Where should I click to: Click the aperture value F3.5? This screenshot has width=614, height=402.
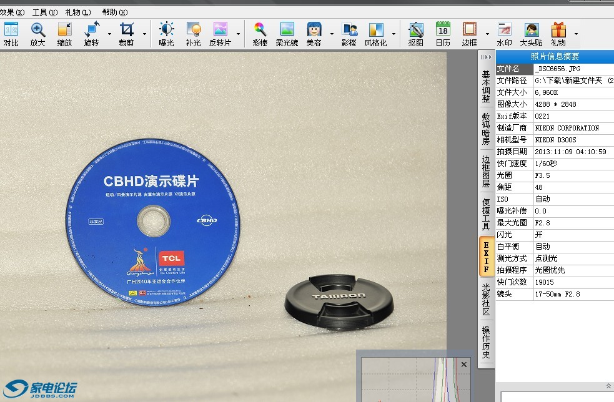click(x=542, y=175)
